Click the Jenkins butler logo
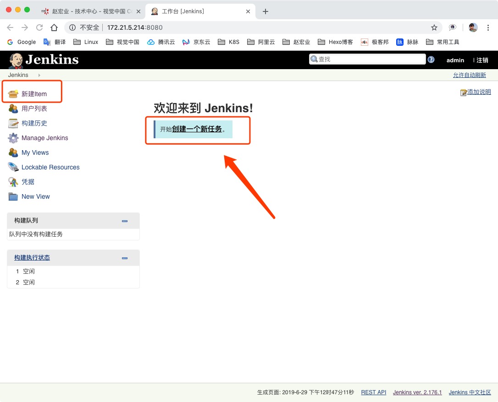Image resolution: width=498 pixels, height=402 pixels. tap(16, 60)
